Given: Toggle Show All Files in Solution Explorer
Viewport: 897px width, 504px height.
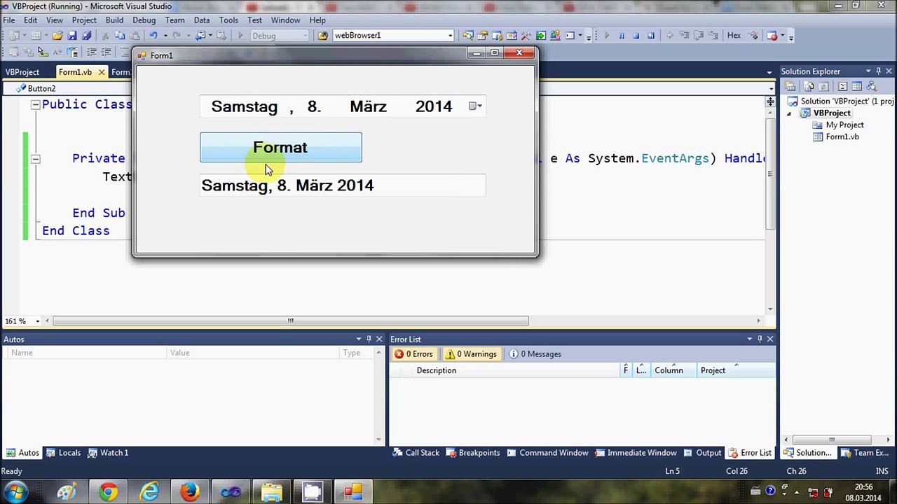Looking at the screenshot, I should click(x=809, y=87).
